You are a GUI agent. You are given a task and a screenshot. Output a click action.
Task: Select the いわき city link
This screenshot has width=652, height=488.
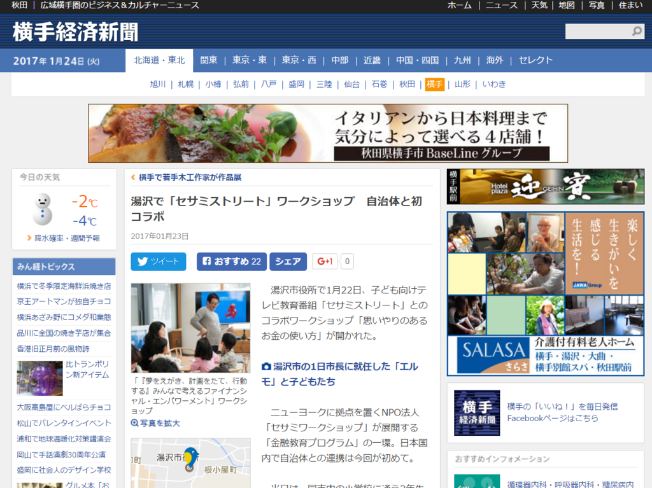[494, 85]
